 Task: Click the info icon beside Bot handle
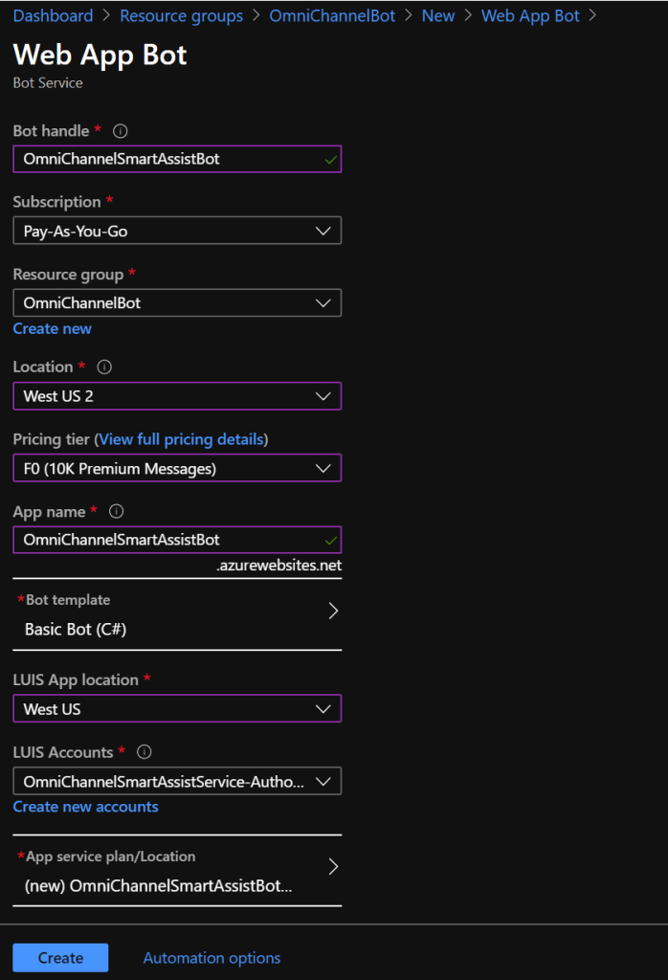(121, 131)
